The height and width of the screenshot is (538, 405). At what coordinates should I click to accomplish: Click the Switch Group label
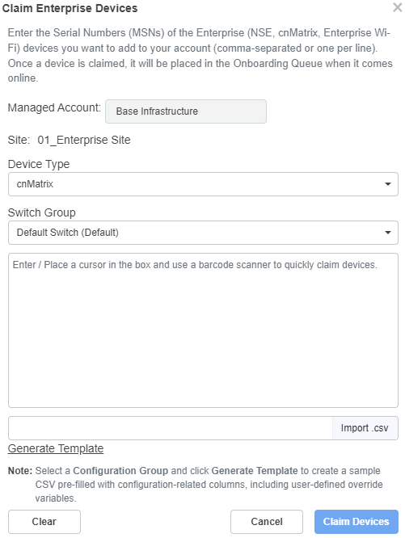click(x=41, y=212)
